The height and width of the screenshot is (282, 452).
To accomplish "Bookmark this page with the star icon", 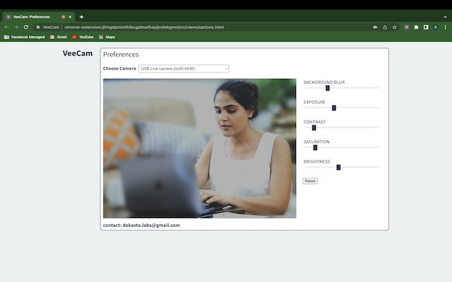I will coord(395,27).
